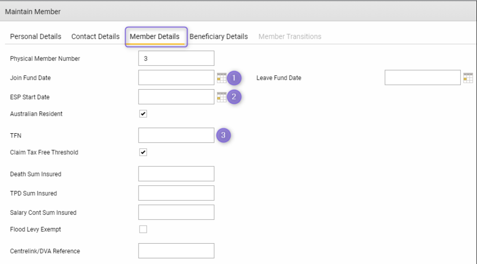
Task: Open the Member Transitions tab
Action: 290,36
